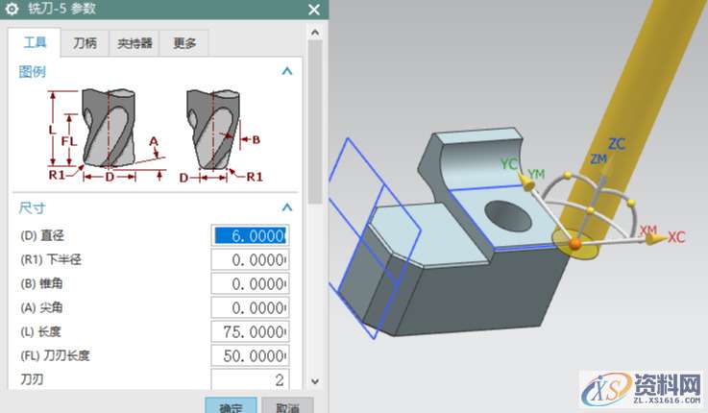Switch to the 工具 tab

(x=36, y=43)
